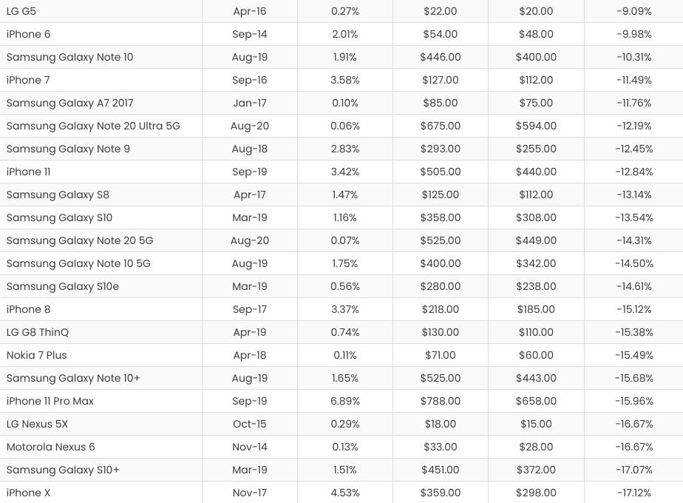The width and height of the screenshot is (683, 503).
Task: Select the iPhone 11 share value 3.42%
Action: pos(345,172)
